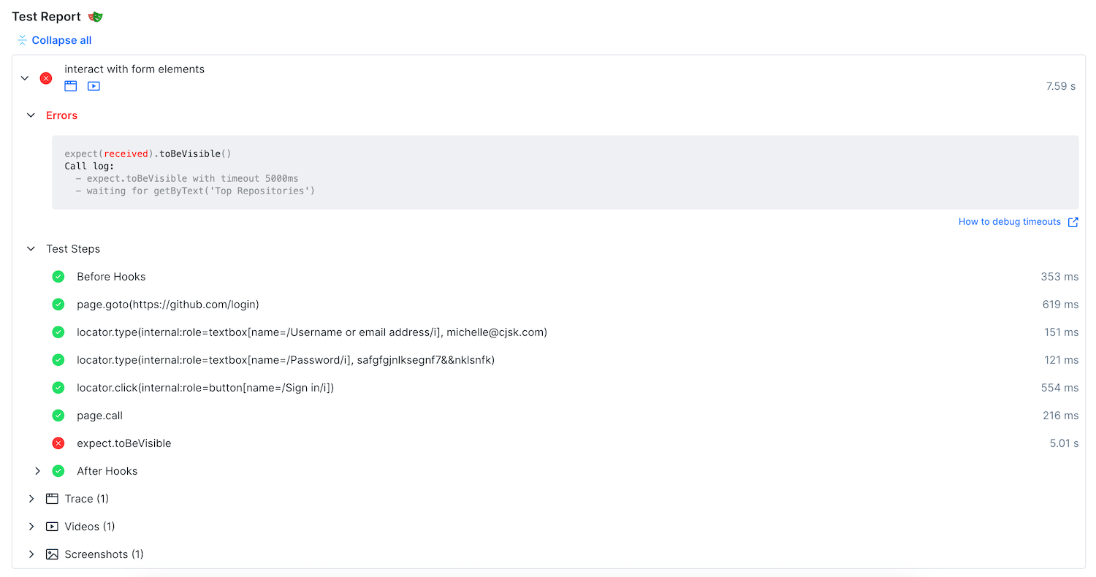Click green check icon for Before Hooks
This screenshot has width=1096, height=577.
click(58, 277)
